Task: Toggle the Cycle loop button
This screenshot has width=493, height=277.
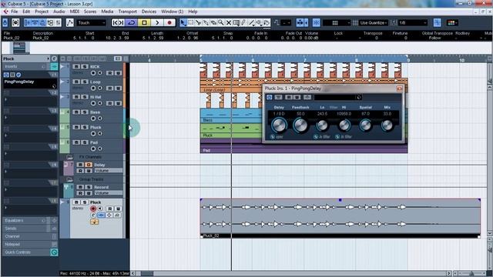Action: 132,22
